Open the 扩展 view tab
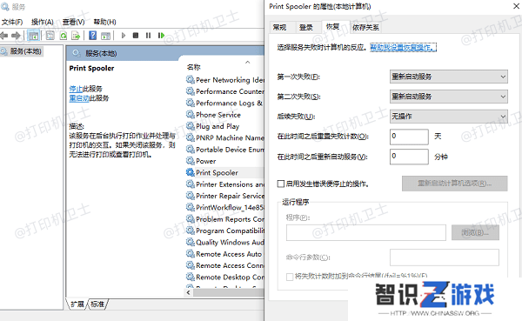522x321 pixels. tap(77, 304)
